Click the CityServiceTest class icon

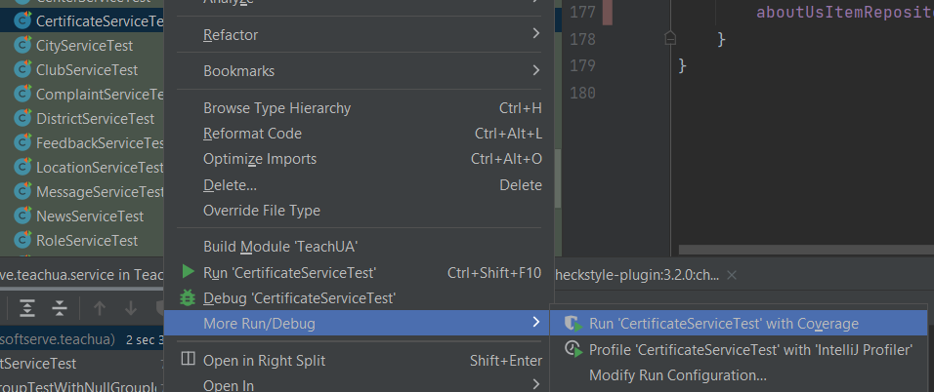coord(22,45)
